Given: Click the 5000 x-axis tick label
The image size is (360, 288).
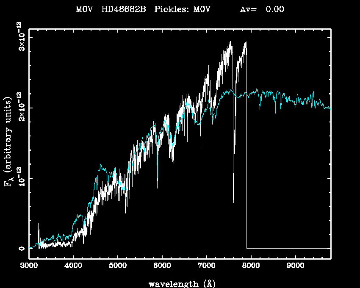Looking at the screenshot, I should pos(117,266).
